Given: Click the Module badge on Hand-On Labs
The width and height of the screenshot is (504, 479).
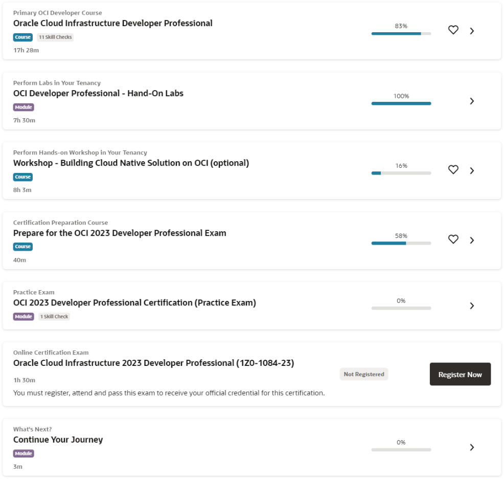Looking at the screenshot, I should pyautogui.click(x=24, y=107).
